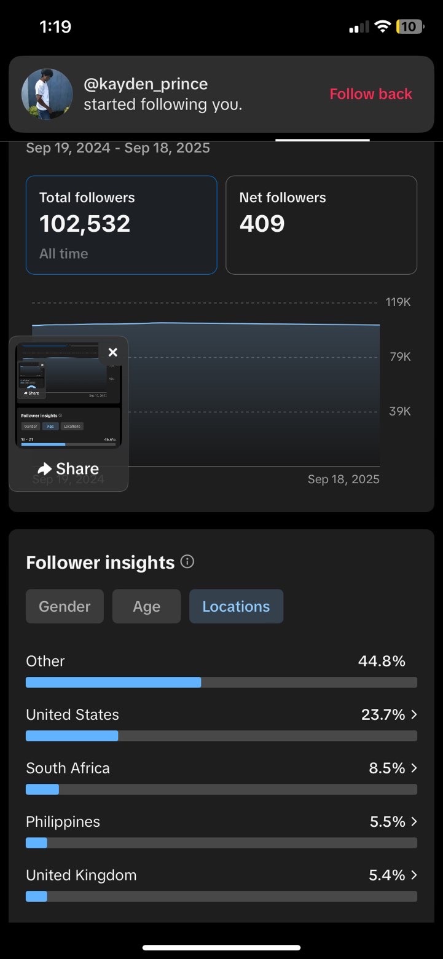This screenshot has height=959, width=443.
Task: Expand United States location details chevron
Action: click(x=414, y=714)
